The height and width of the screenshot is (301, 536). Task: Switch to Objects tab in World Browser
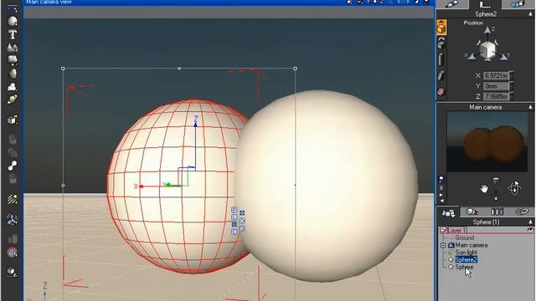tap(448, 212)
